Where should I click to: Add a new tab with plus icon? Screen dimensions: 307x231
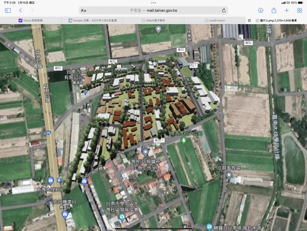[286, 10]
